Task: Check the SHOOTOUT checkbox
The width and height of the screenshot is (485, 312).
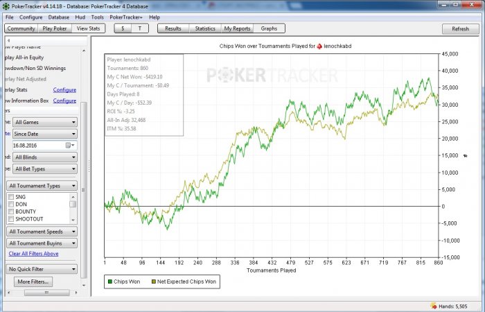Action: click(x=11, y=219)
